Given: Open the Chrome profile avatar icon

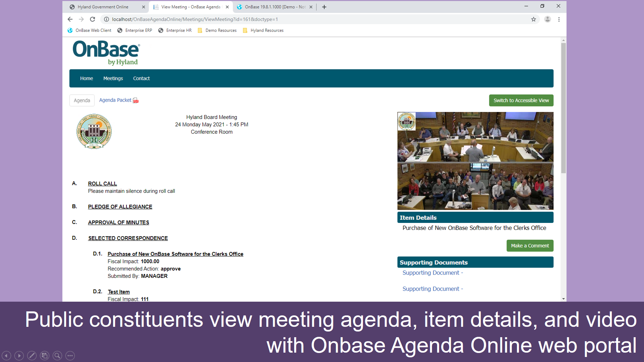Looking at the screenshot, I should 547,19.
